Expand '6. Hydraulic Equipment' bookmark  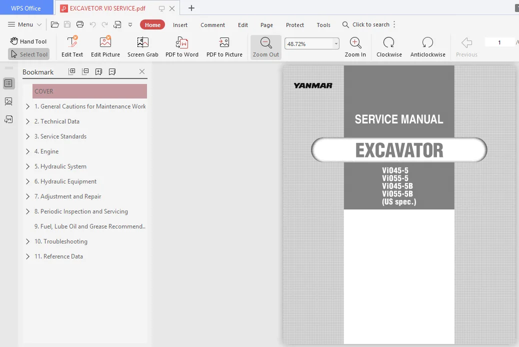[28, 181]
